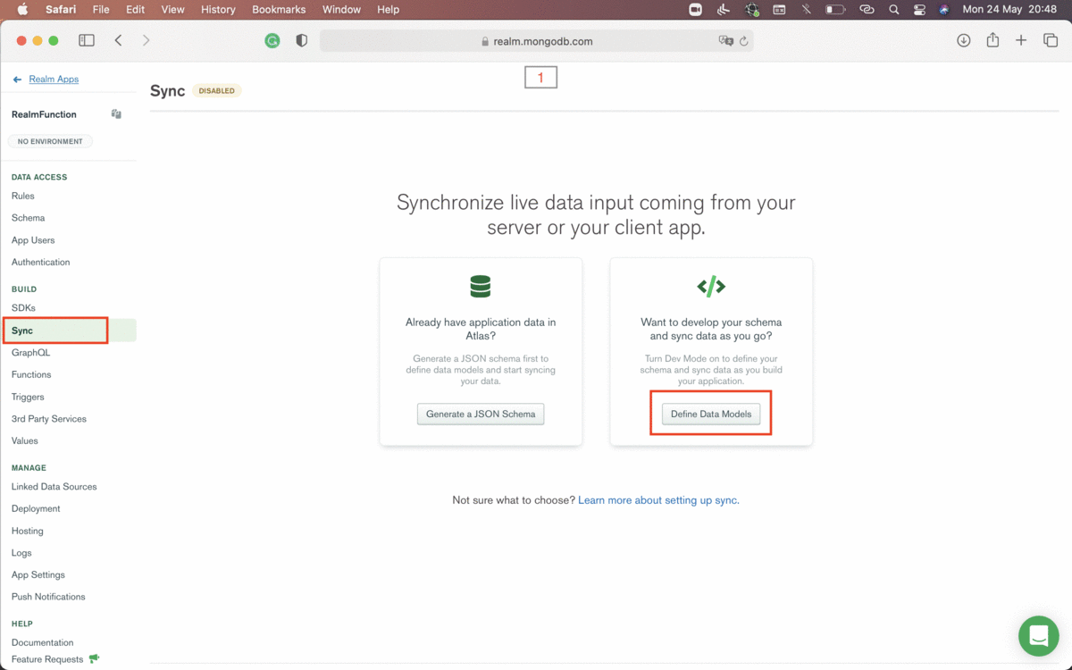Open Logs in the sidebar
1072x670 pixels.
tap(21, 554)
